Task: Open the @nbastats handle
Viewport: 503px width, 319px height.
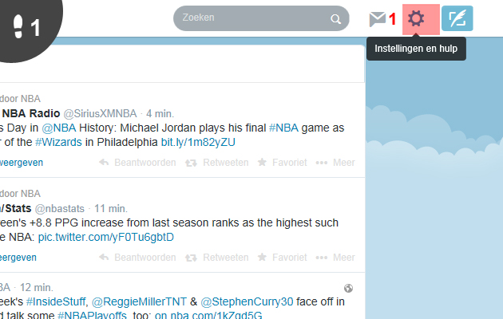Action: [59, 208]
